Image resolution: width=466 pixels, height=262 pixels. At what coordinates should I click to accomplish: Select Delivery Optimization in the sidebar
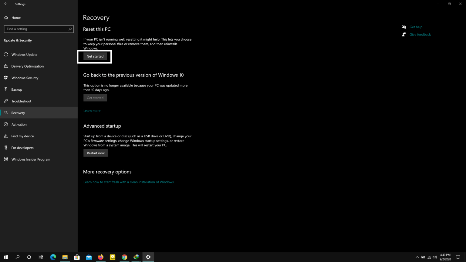pos(27,66)
